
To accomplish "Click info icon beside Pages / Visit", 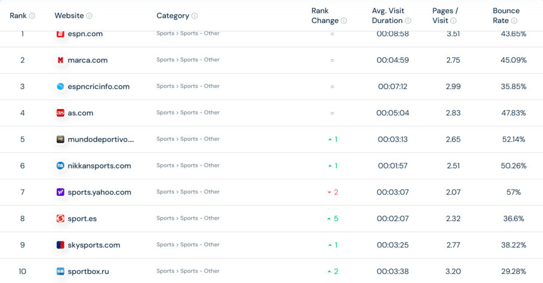I will tap(453, 20).
